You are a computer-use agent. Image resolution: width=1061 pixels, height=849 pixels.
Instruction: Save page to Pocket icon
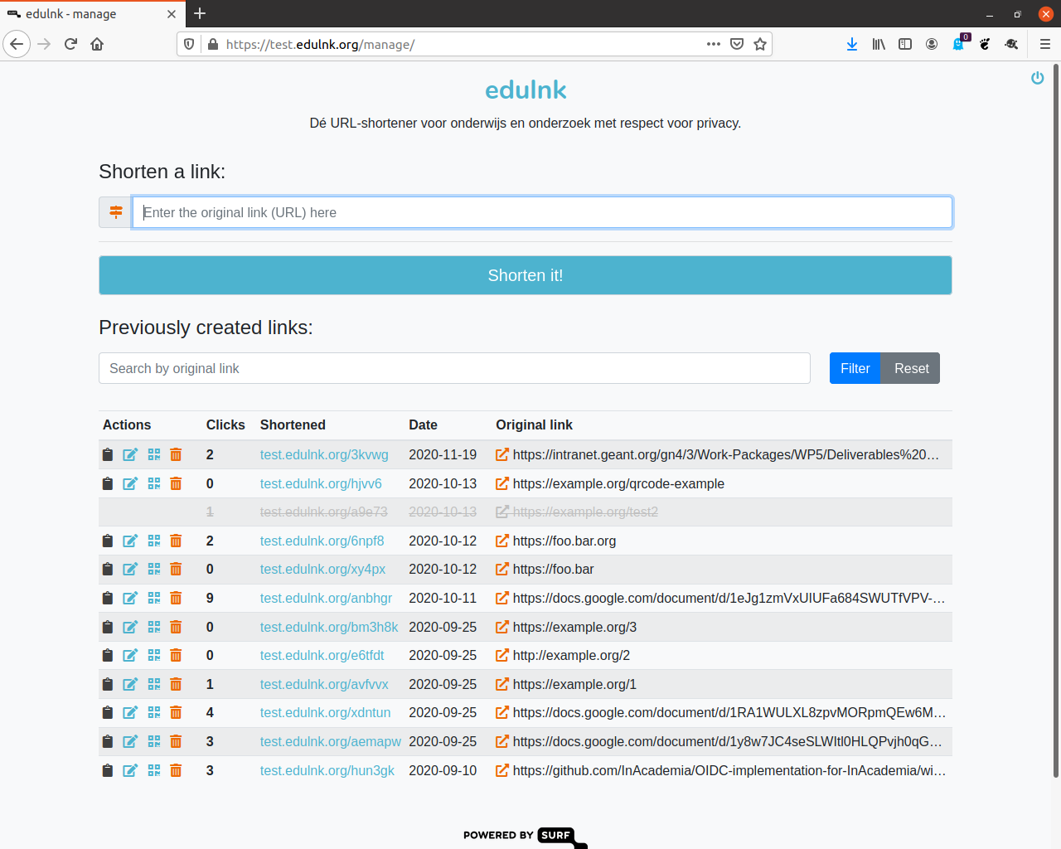pos(737,44)
